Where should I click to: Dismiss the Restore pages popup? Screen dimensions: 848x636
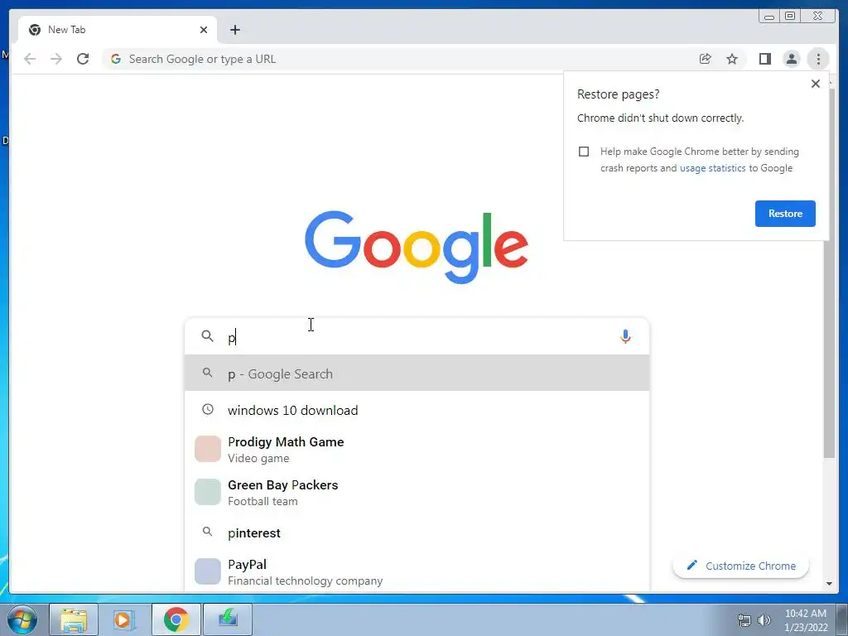tap(816, 84)
